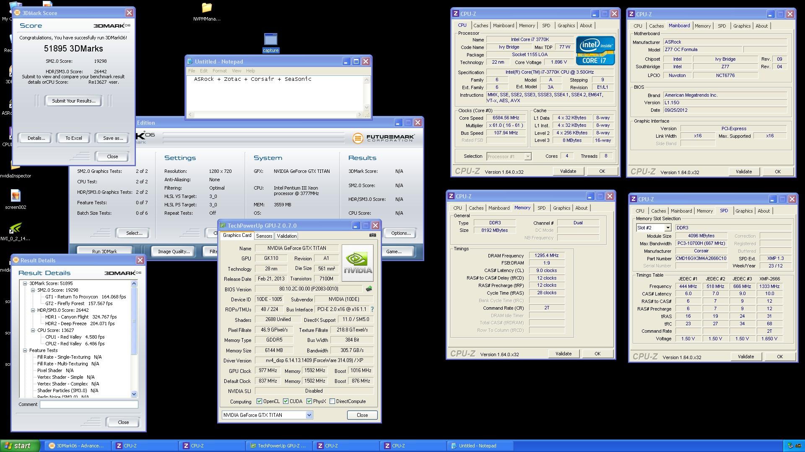Switch to TechPowerUp GPU-Z taskbar item
Screen dimensions: 805x452
pos(279,446)
